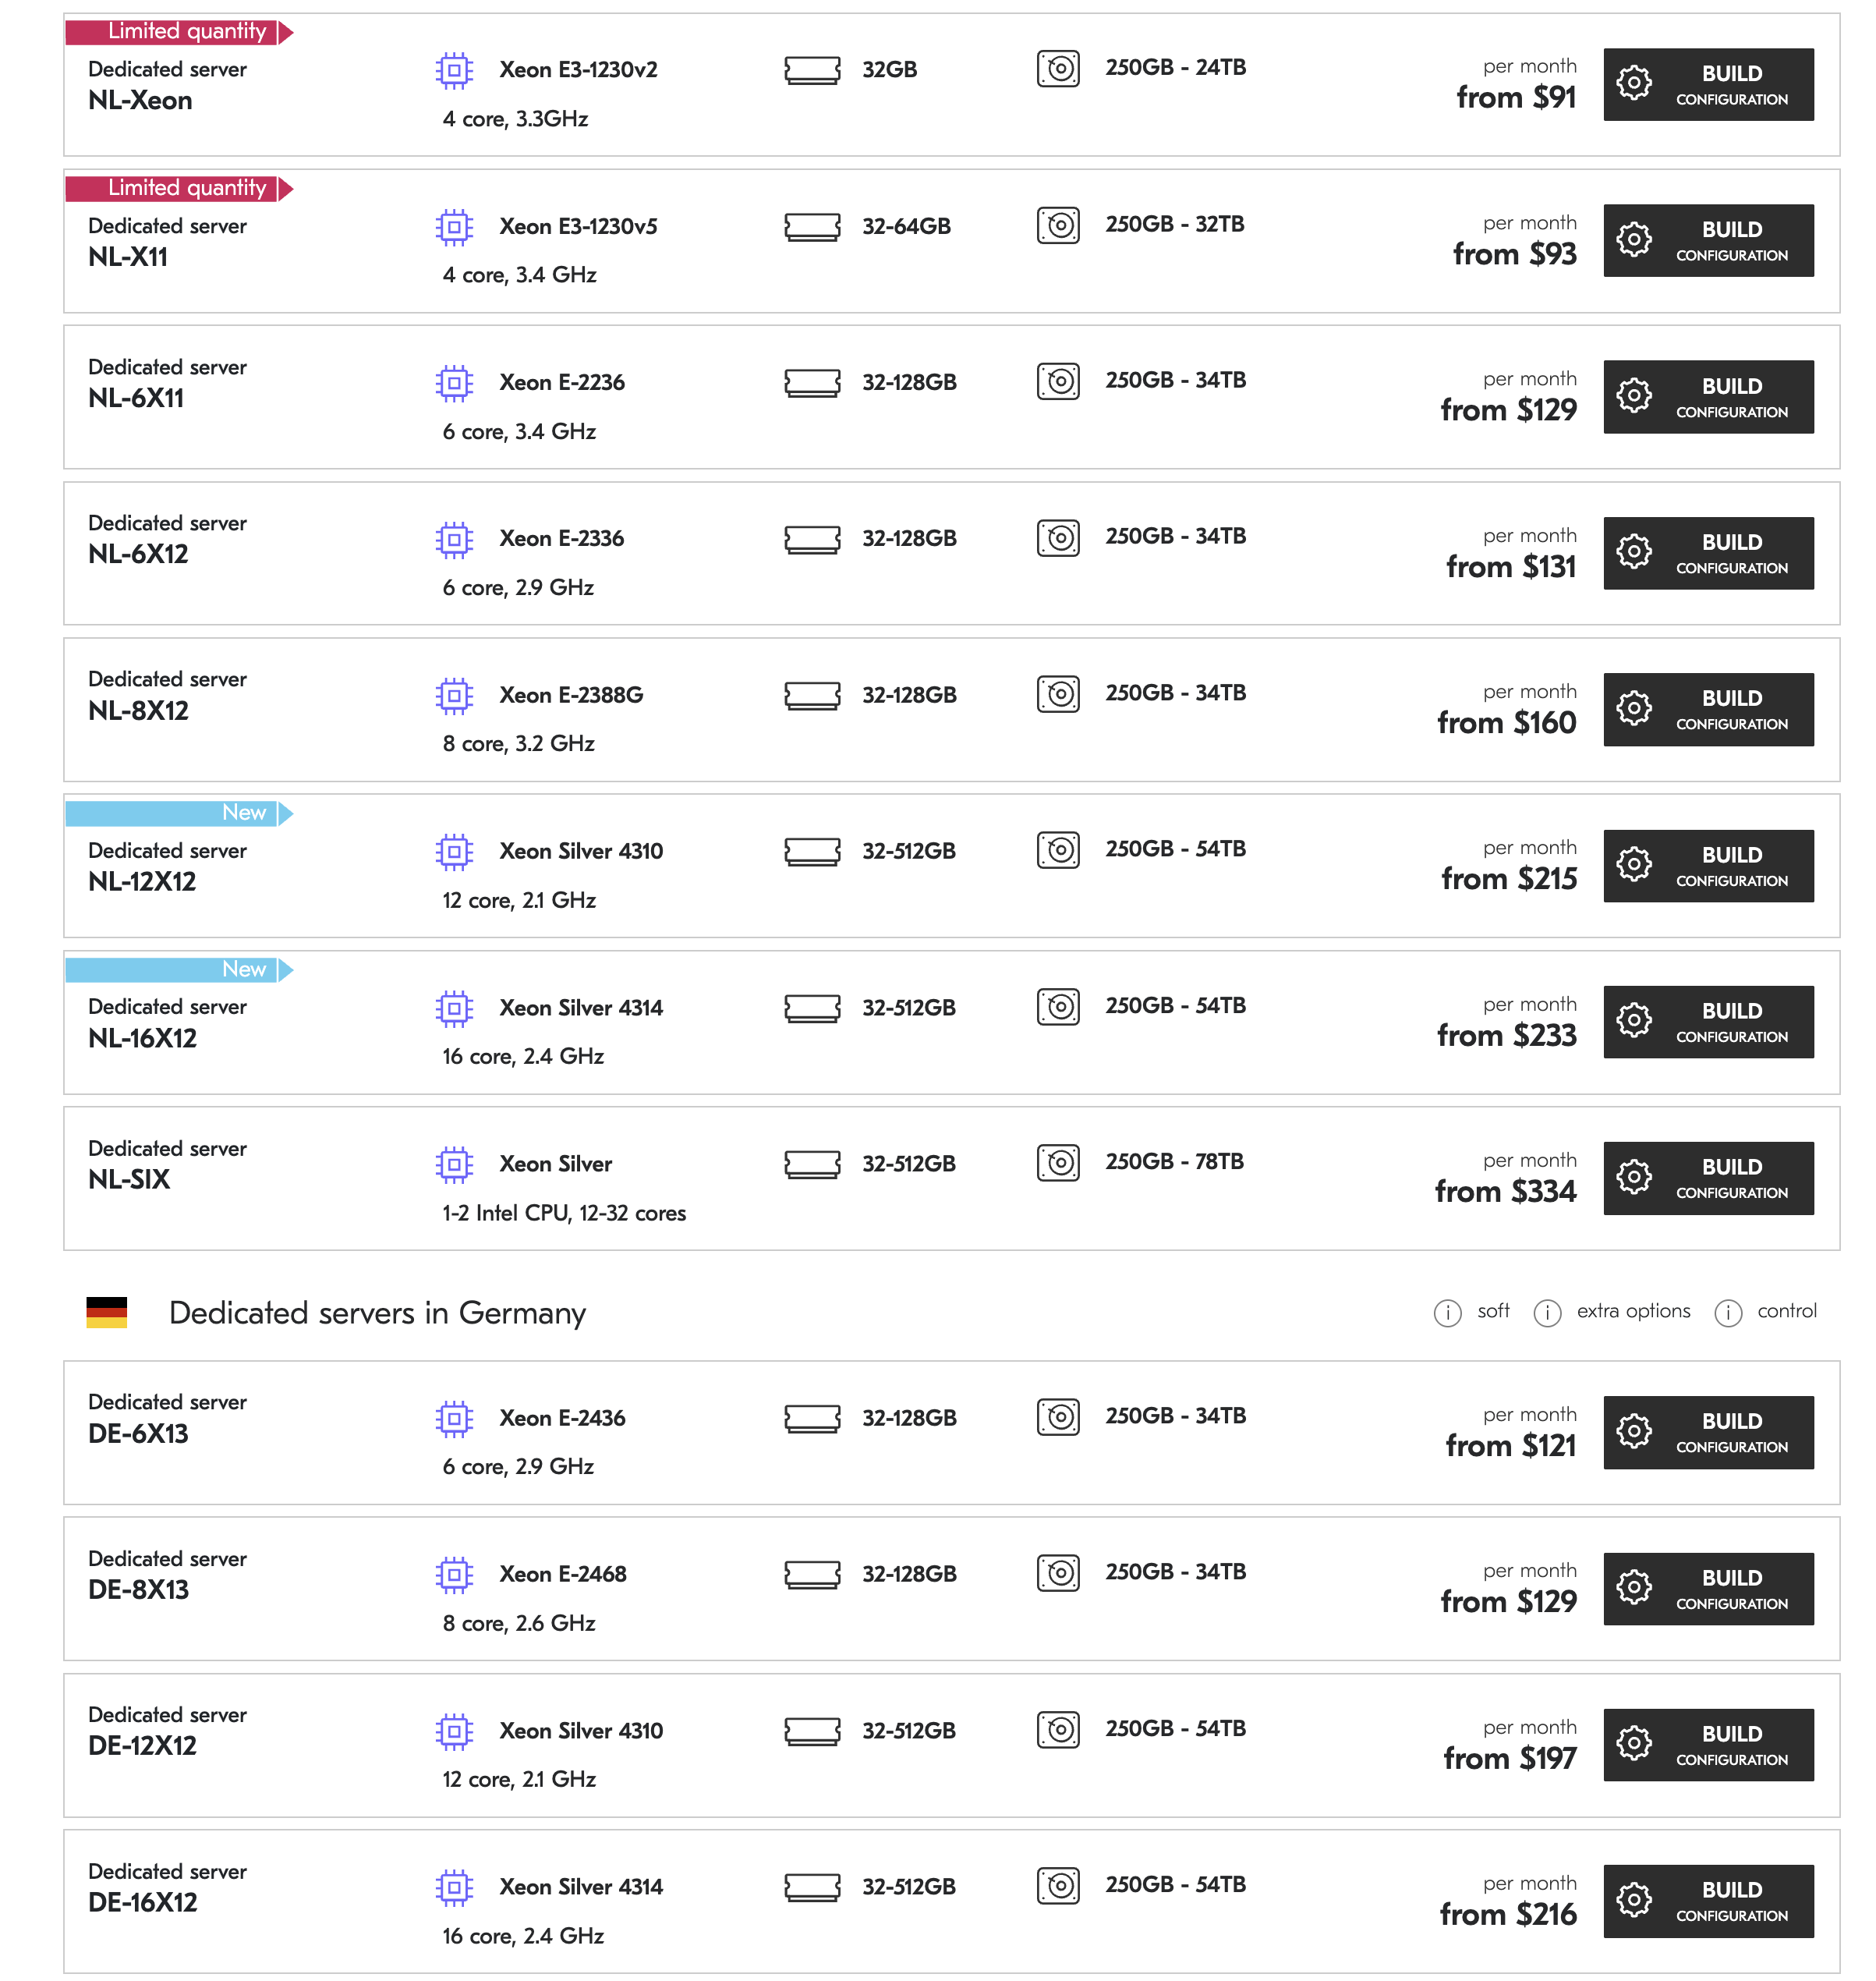The width and height of the screenshot is (1876, 1981).
Task: Build configuration for DE-8X13 server
Action: (1708, 1589)
